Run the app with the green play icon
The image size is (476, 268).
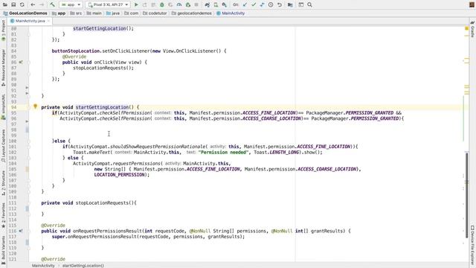click(136, 4)
